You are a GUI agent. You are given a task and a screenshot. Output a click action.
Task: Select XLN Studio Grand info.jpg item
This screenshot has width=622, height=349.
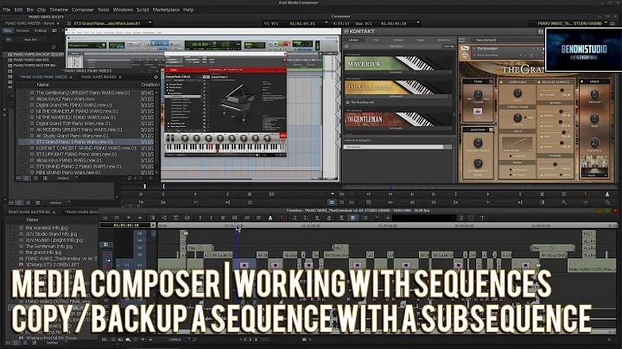pos(51,234)
